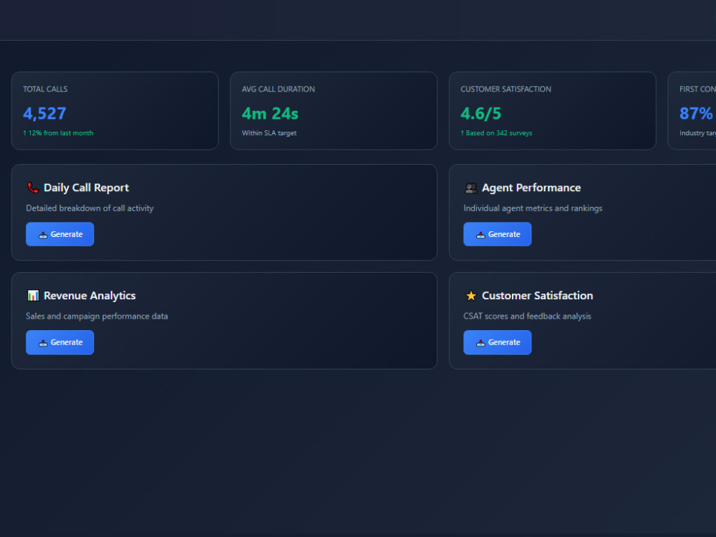Click the 'Agent Performance' heading
The image size is (716, 537).
[531, 188]
